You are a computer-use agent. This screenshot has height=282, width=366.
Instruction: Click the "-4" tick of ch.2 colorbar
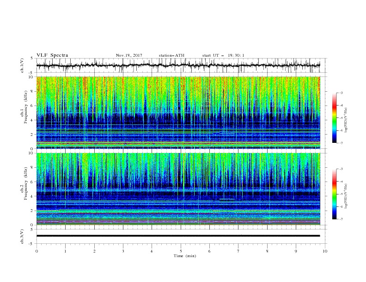[x=341, y=182]
